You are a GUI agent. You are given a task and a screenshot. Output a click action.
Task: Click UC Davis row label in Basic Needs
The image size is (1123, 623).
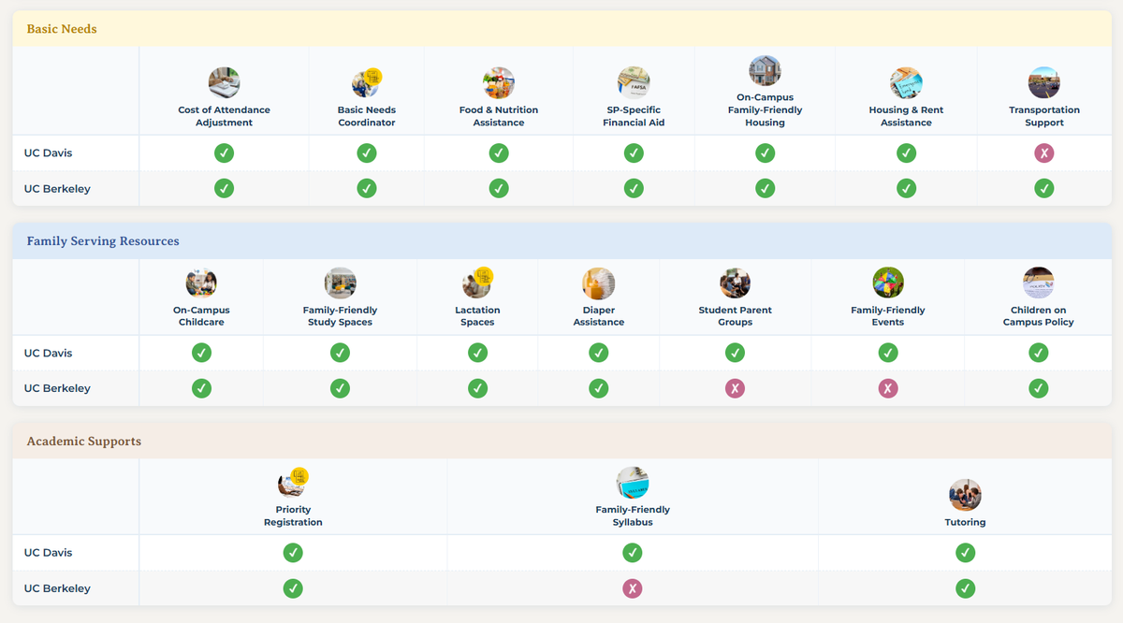coord(50,153)
